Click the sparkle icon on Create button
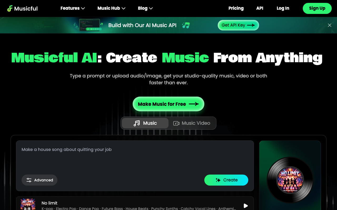 (x=218, y=180)
